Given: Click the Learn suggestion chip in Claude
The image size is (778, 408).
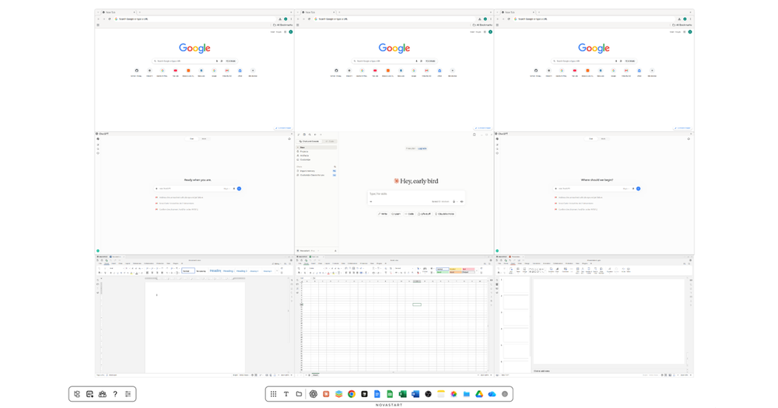Looking at the screenshot, I should (396, 214).
